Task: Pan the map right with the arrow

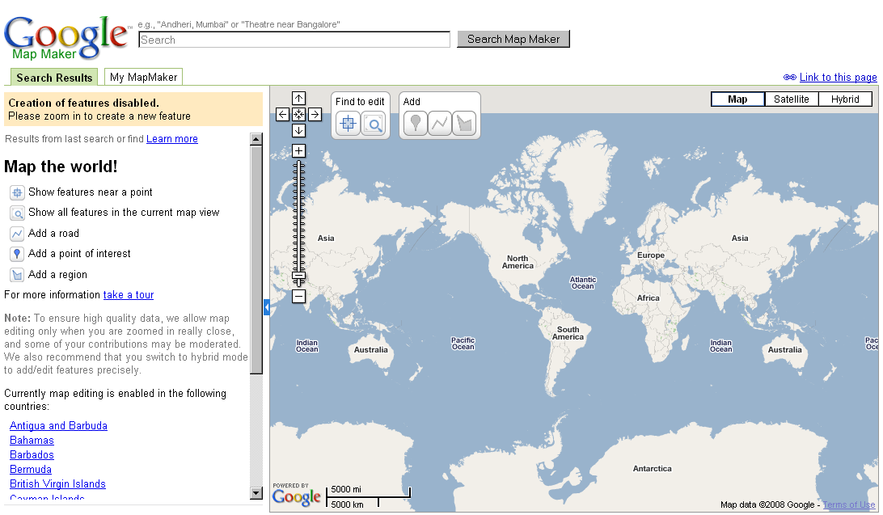Action: (315, 114)
